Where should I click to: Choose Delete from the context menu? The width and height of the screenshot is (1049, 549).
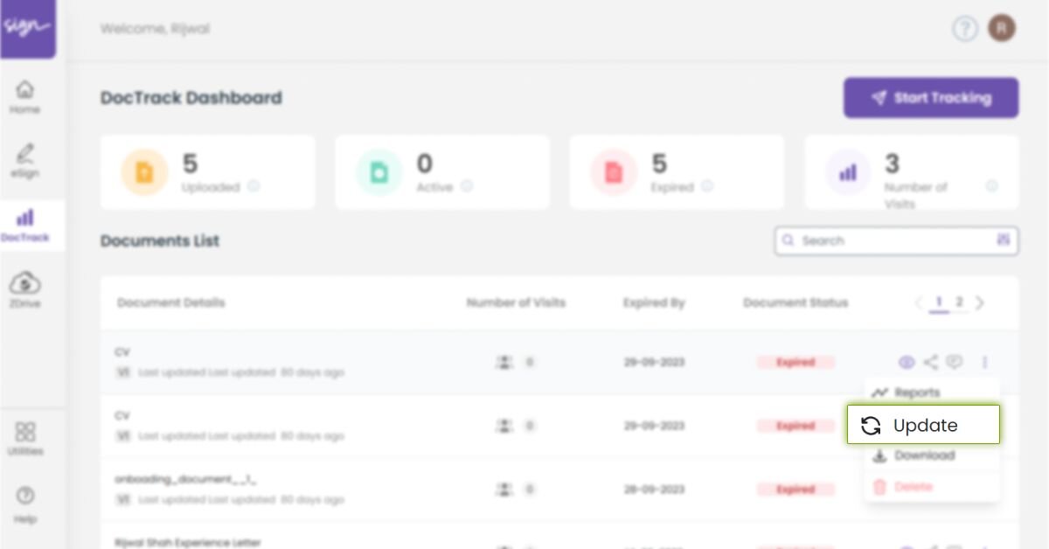932,487
